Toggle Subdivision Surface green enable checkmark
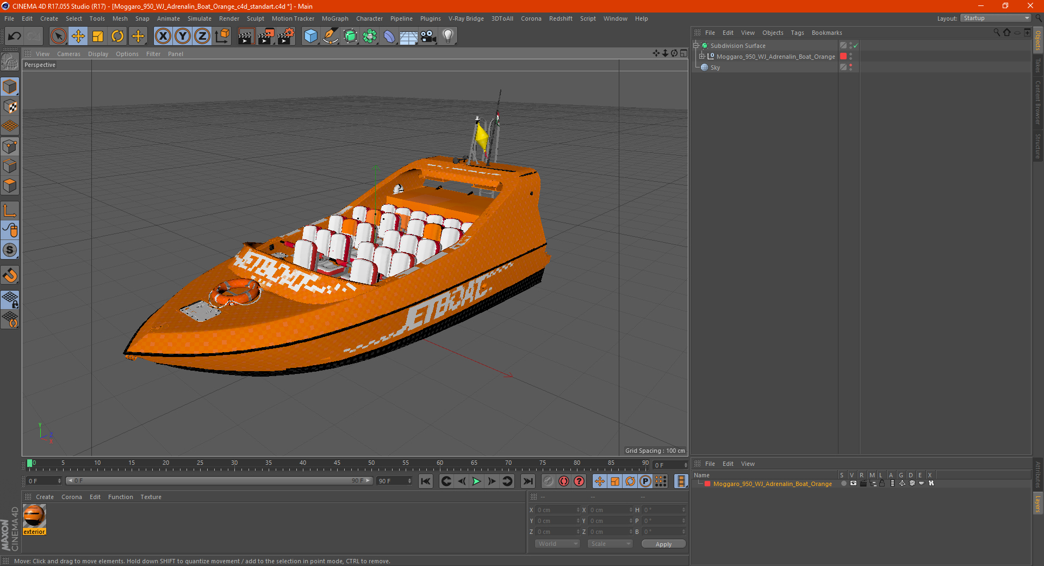The height and width of the screenshot is (566, 1044). click(855, 46)
